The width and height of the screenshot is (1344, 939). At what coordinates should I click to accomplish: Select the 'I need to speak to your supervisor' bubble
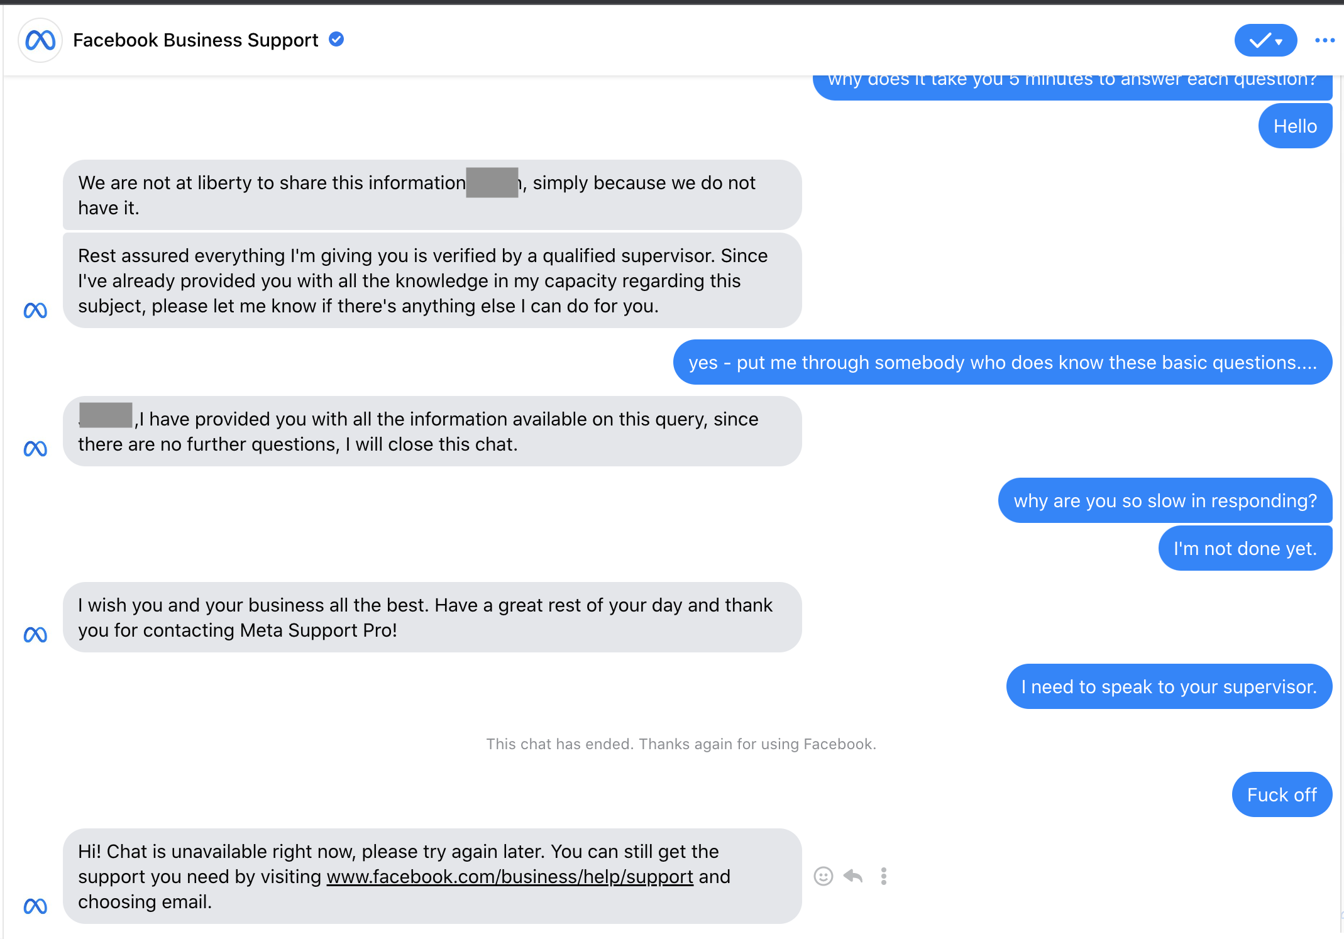1169,686
